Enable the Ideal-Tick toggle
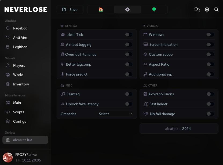223x165 pixels. click(x=129, y=35)
